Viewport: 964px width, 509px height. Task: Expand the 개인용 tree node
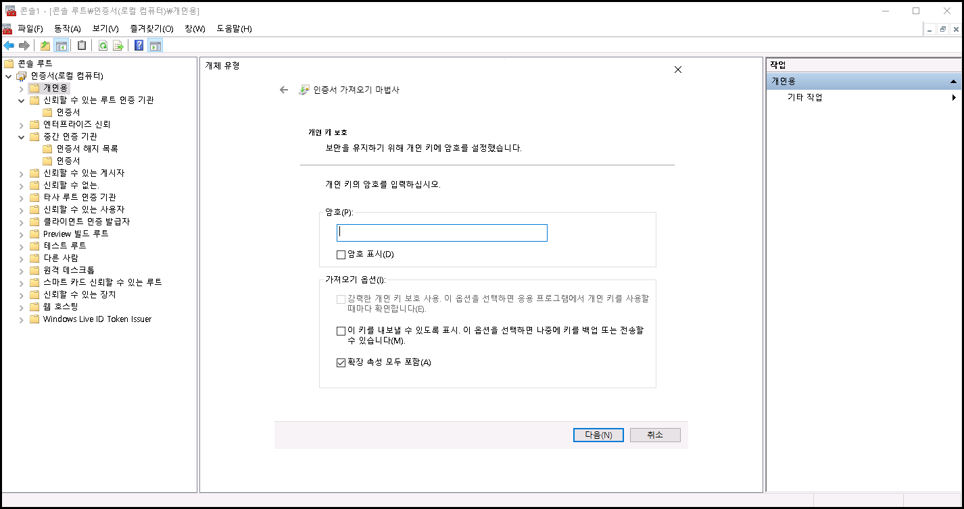point(21,88)
